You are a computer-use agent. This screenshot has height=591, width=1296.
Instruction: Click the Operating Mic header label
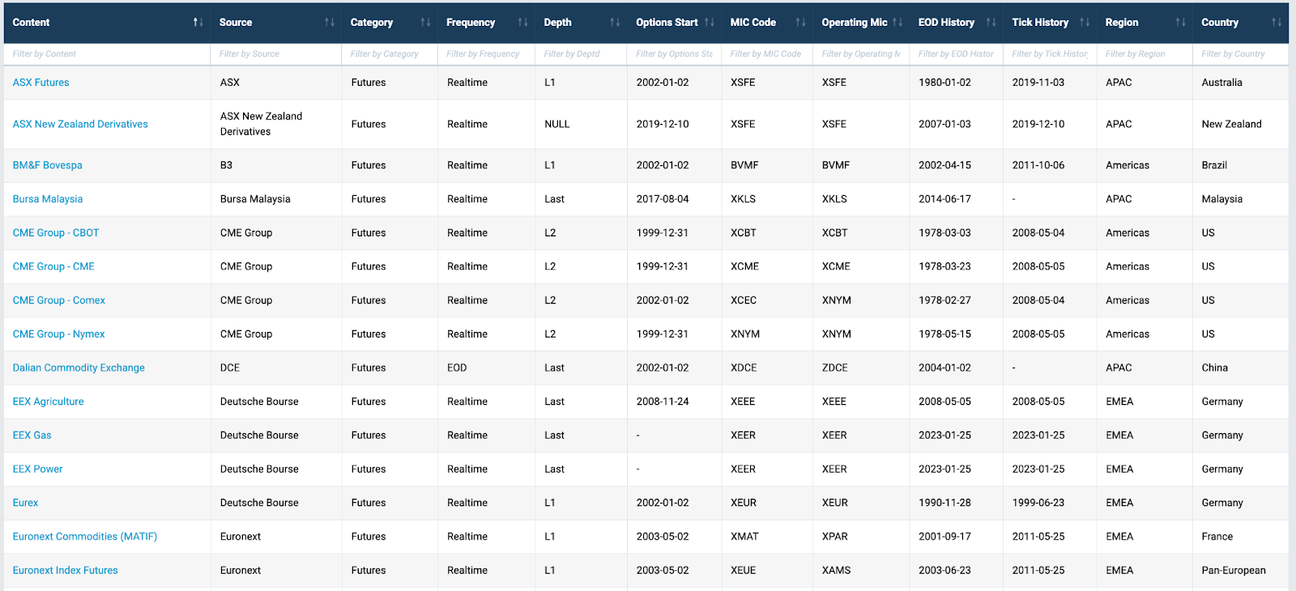click(855, 23)
